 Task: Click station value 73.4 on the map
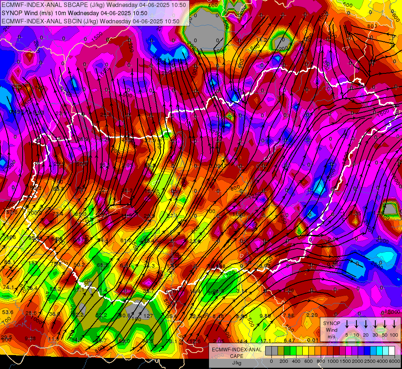click(57, 214)
